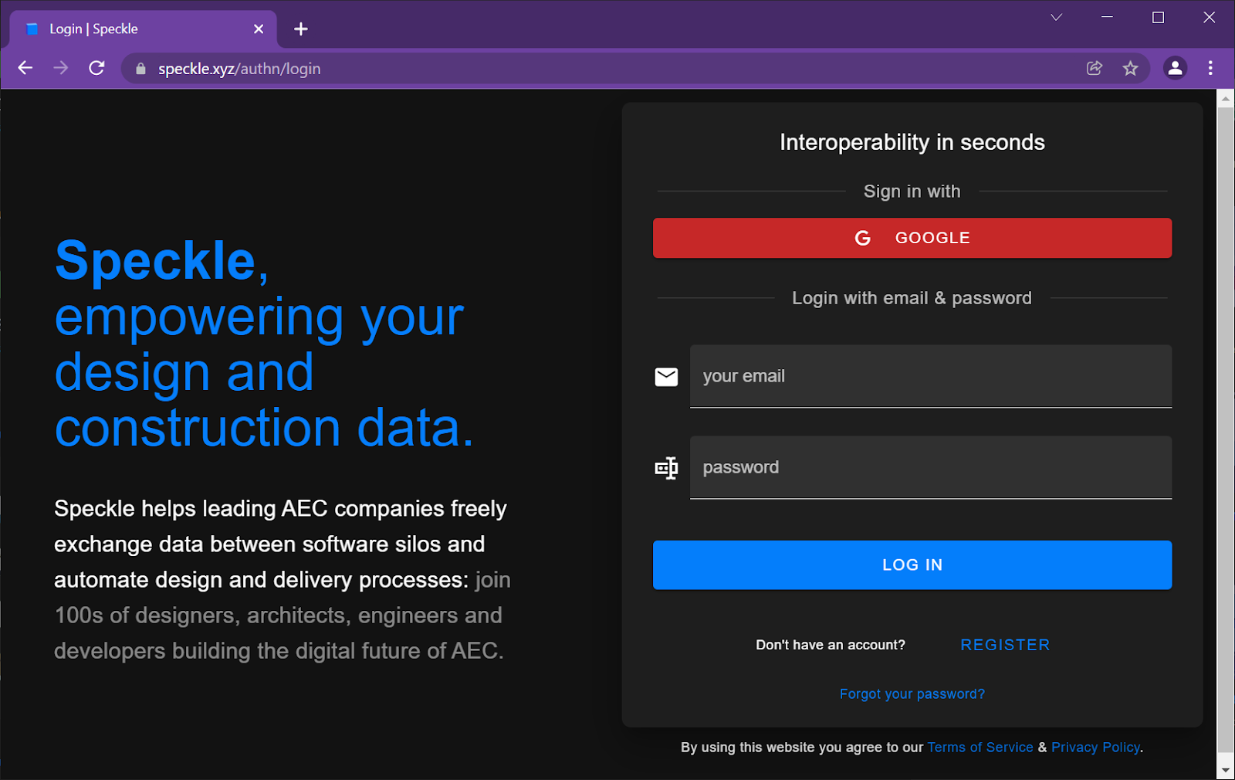The width and height of the screenshot is (1235, 780).
Task: Click the Interoperability in seconds heading
Action: [912, 142]
